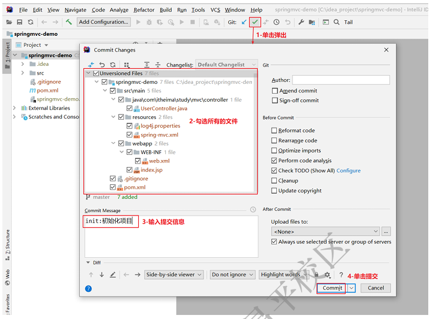Click the Rollback icon in the Commit Changes toolbar
Viewport: 430px width, 319px height.
pyautogui.click(x=102, y=65)
